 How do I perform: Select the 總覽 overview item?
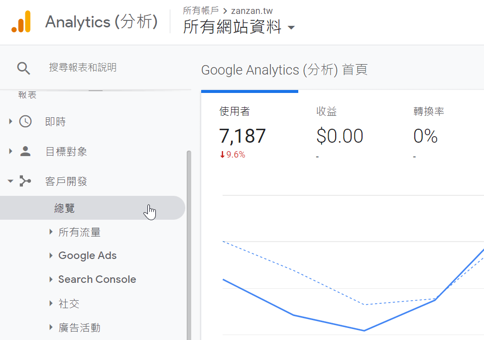92,208
